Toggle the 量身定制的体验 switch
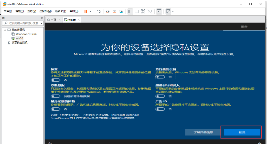 55,109
